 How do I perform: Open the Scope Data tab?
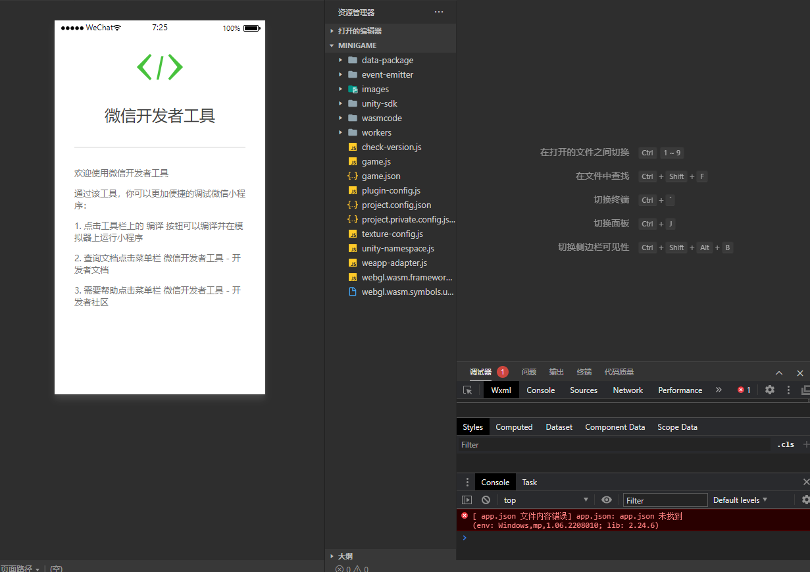pyautogui.click(x=677, y=427)
